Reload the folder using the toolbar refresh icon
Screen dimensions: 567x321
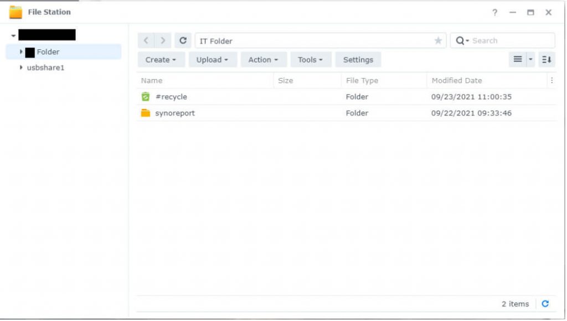pyautogui.click(x=183, y=40)
